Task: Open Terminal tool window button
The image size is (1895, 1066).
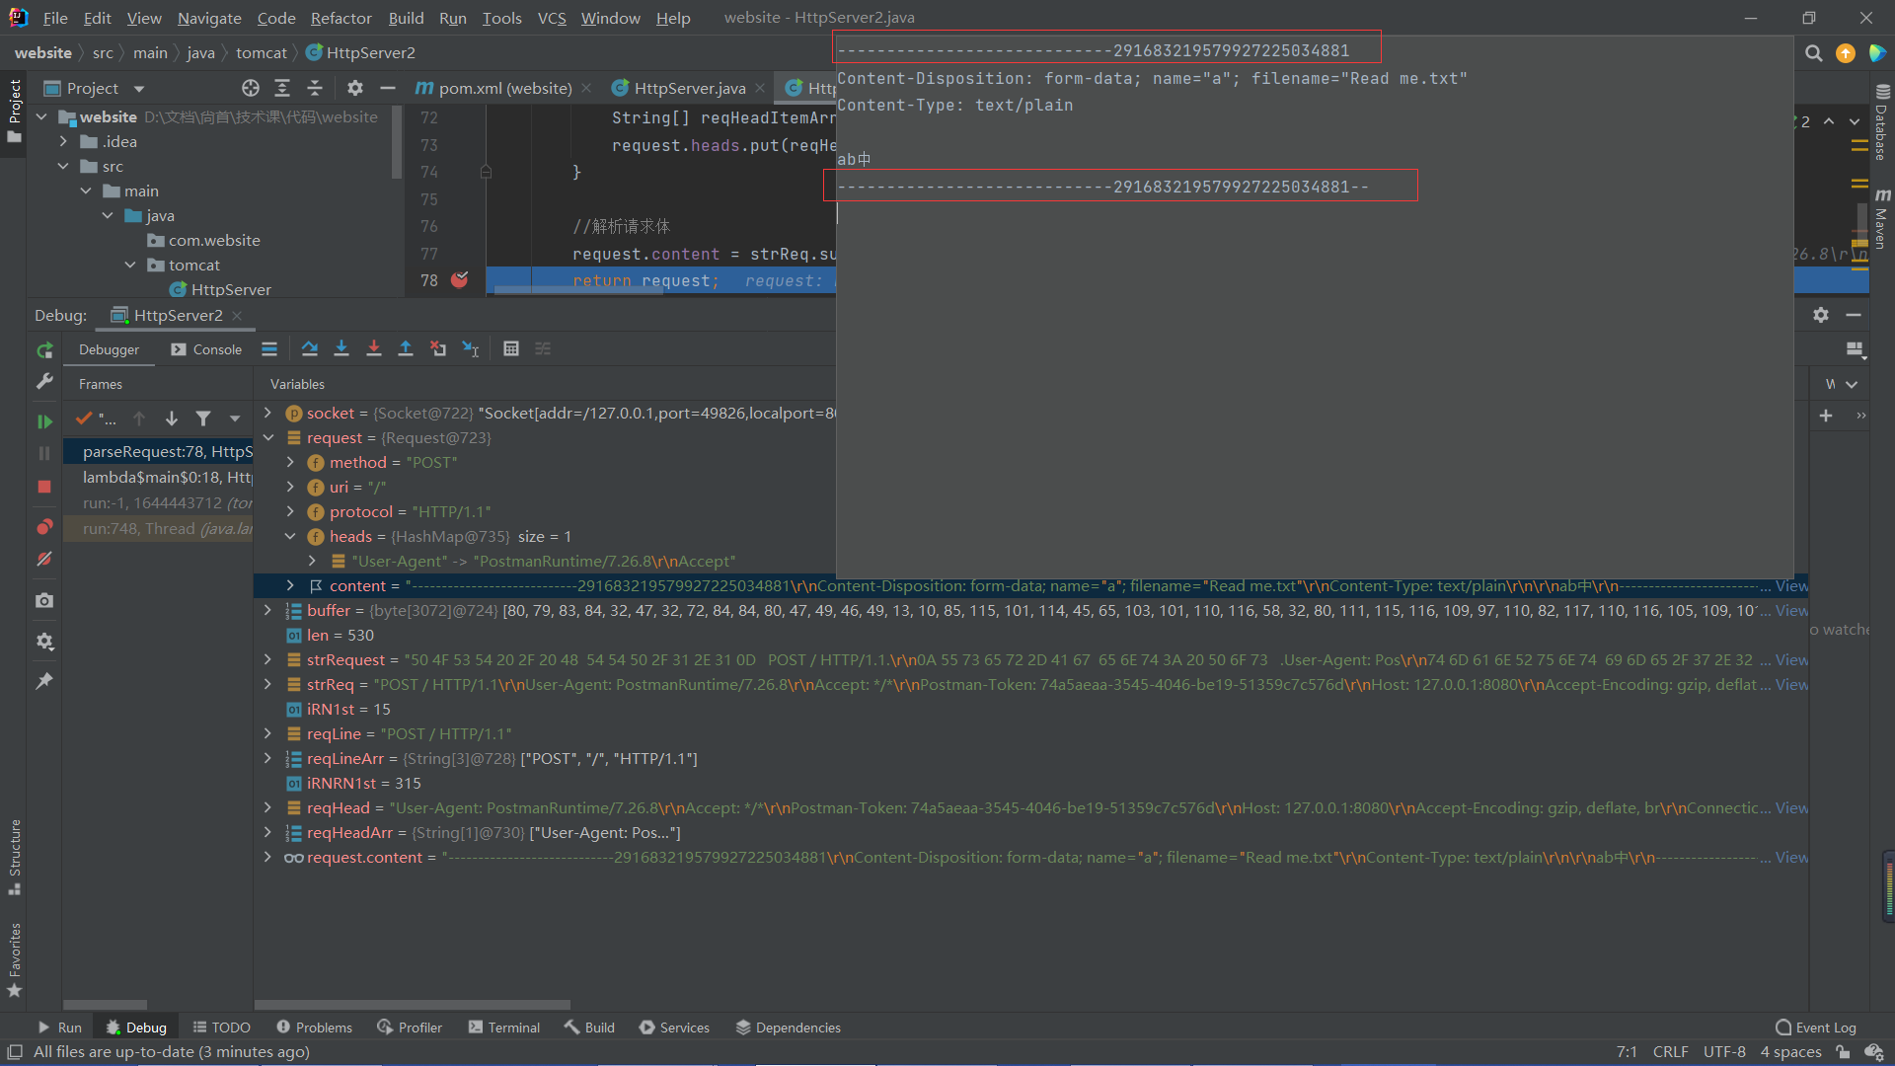Action: coord(504,1028)
